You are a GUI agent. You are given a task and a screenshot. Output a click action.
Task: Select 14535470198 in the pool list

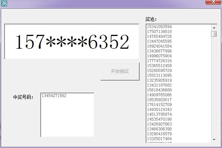(x=159, y=119)
